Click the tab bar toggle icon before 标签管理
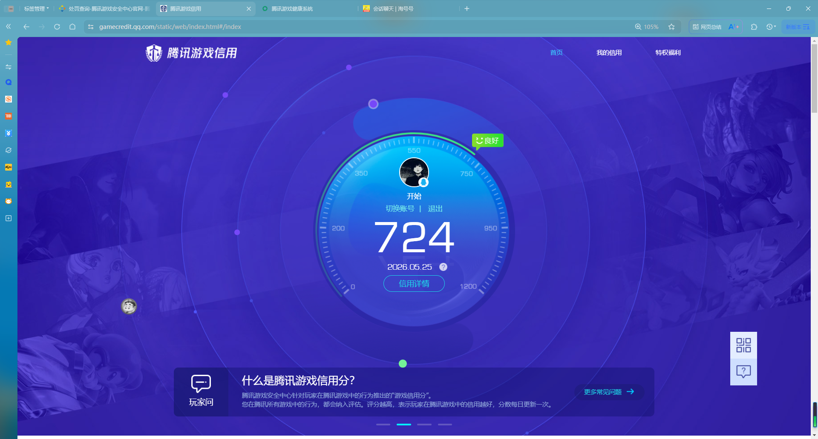Screen dimensions: 818x439 [x=9, y=9]
